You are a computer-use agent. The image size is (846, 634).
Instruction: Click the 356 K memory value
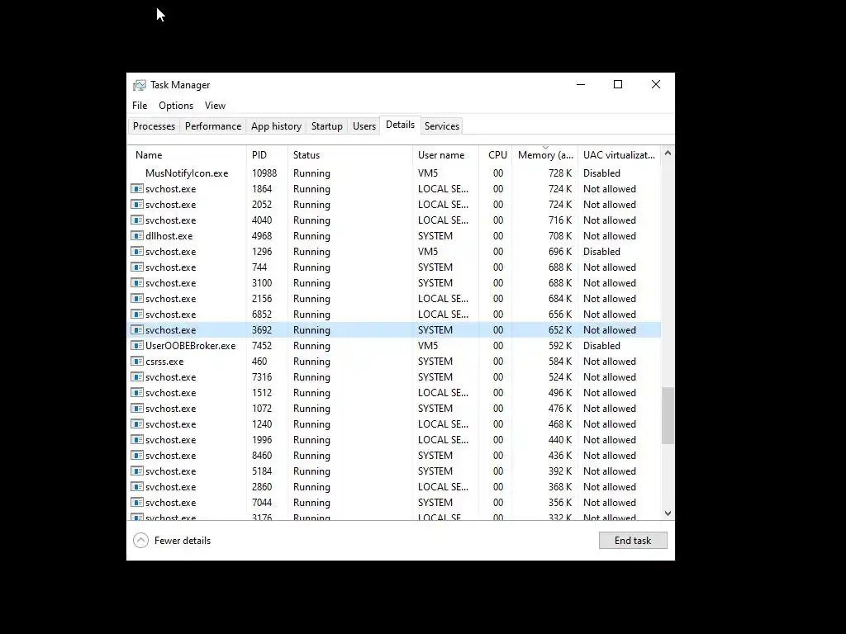click(x=560, y=502)
